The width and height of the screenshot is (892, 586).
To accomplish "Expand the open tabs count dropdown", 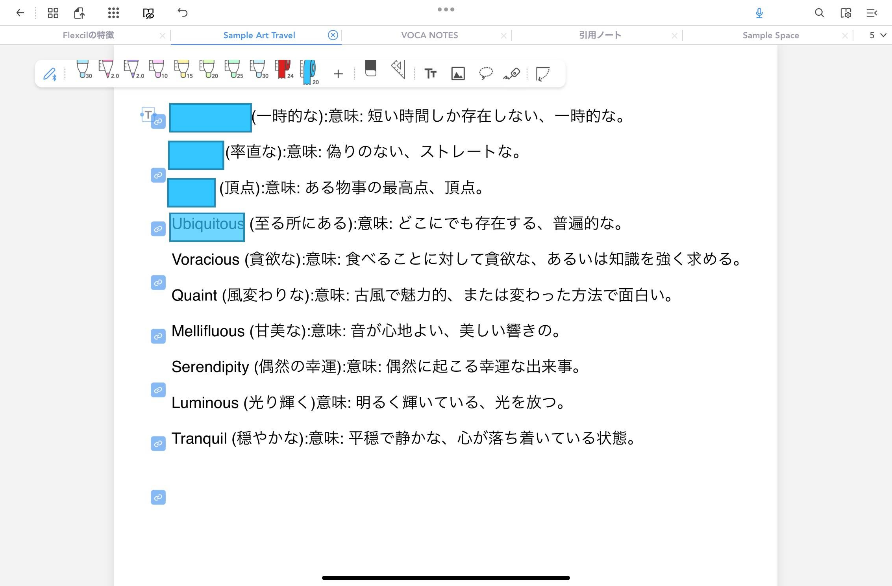I will click(878, 35).
